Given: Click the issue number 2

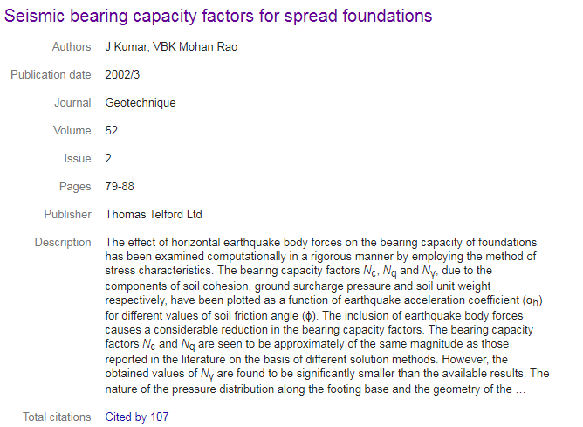Looking at the screenshot, I should [108, 158].
